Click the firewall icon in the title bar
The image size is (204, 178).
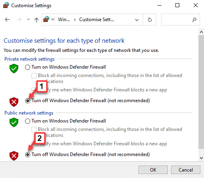(6, 5)
